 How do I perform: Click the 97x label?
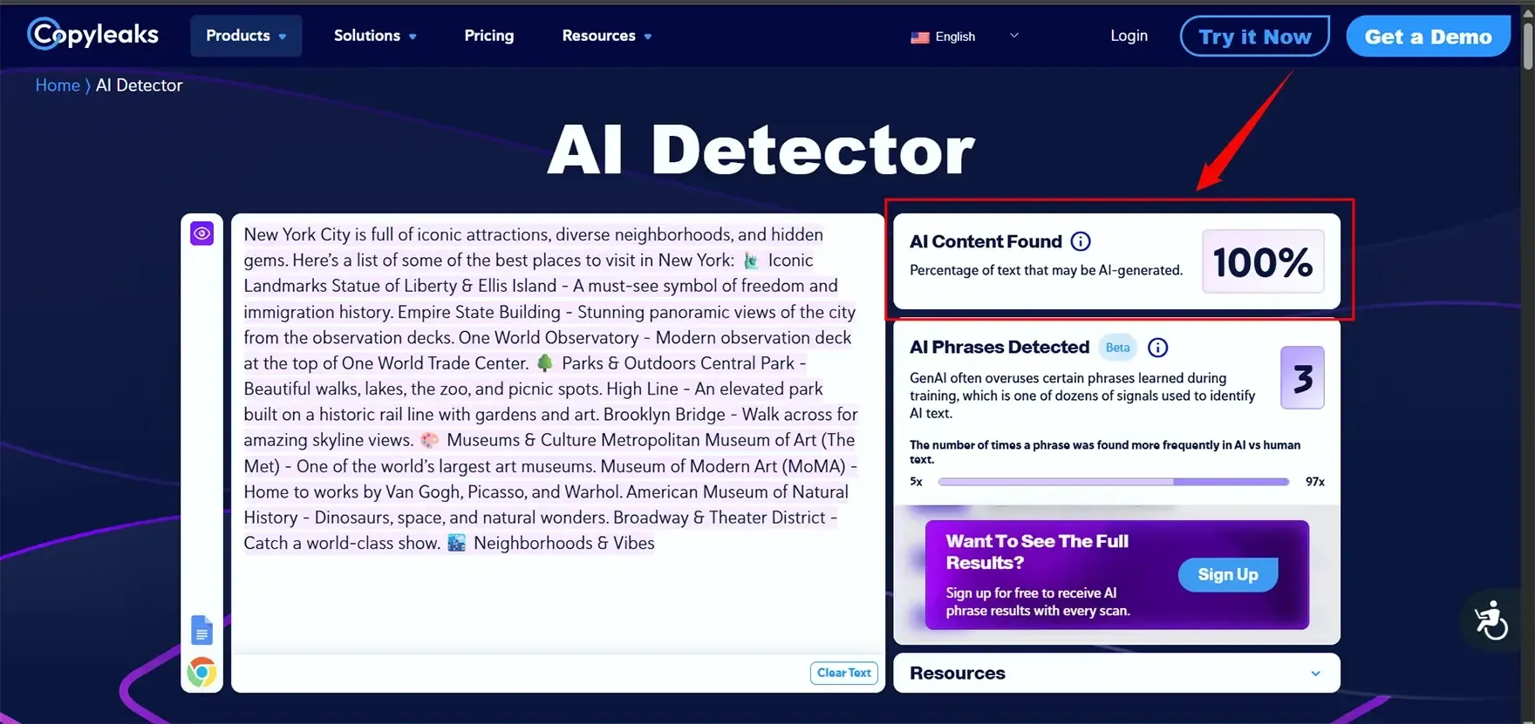tap(1314, 482)
